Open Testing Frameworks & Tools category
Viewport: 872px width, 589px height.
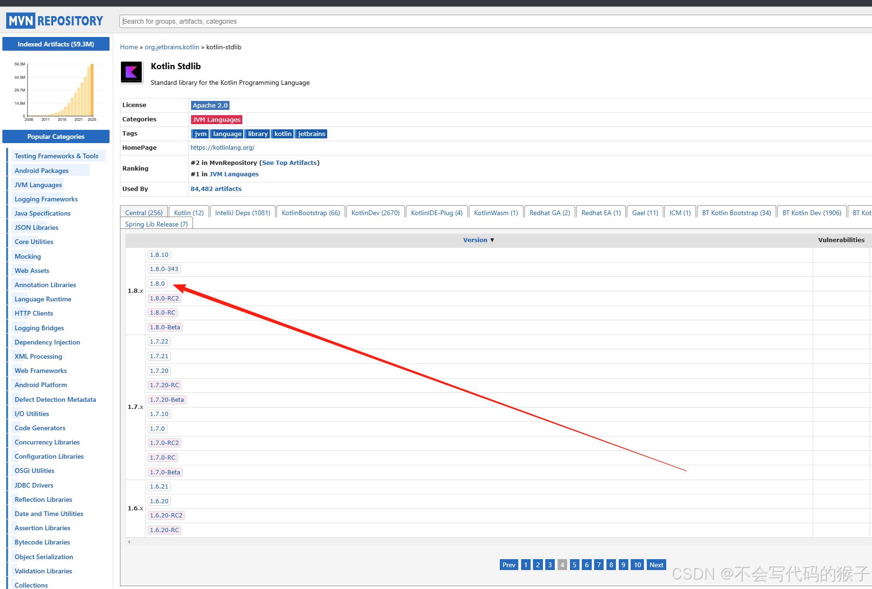coord(56,156)
